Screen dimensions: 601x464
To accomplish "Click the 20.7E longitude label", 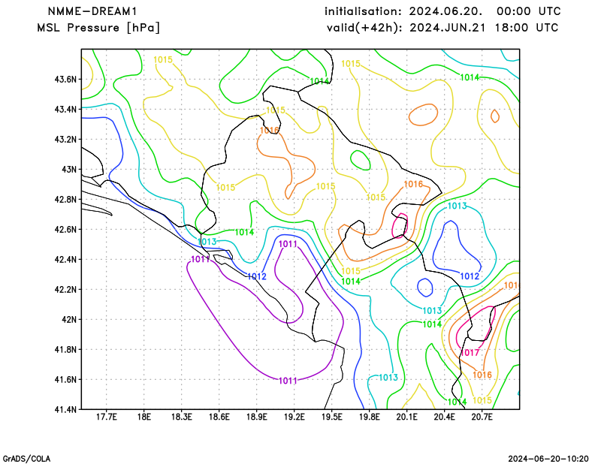I will click(x=482, y=417).
